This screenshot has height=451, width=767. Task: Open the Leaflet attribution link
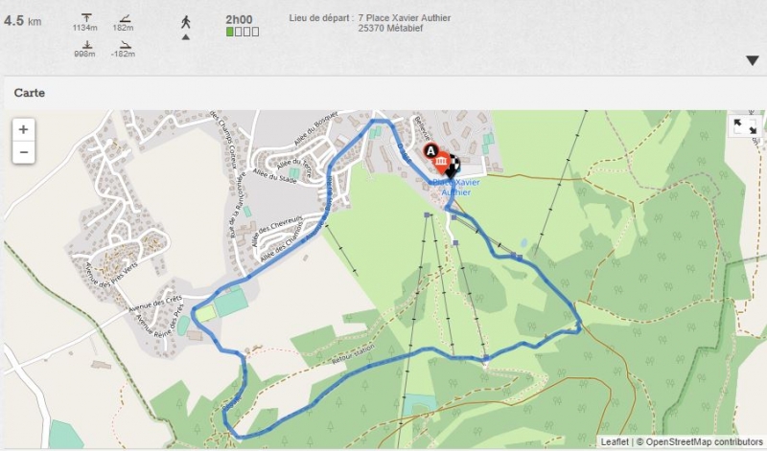[615, 441]
